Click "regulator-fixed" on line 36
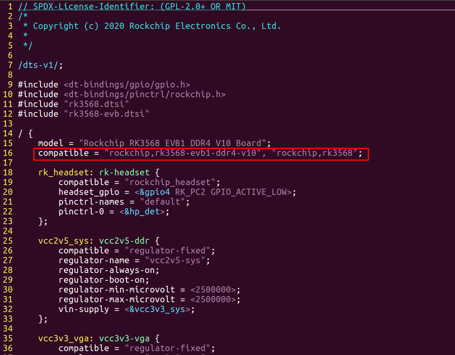 [167, 348]
